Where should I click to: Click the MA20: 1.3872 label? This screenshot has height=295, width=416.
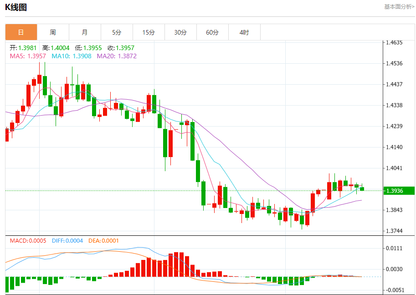click(117, 56)
